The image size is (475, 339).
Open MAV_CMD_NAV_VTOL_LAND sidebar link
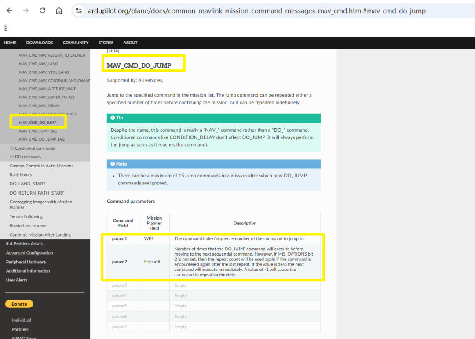tap(44, 72)
